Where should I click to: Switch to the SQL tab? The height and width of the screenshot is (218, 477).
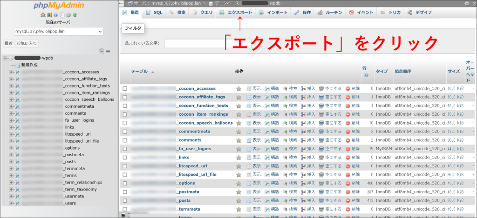pyautogui.click(x=154, y=13)
